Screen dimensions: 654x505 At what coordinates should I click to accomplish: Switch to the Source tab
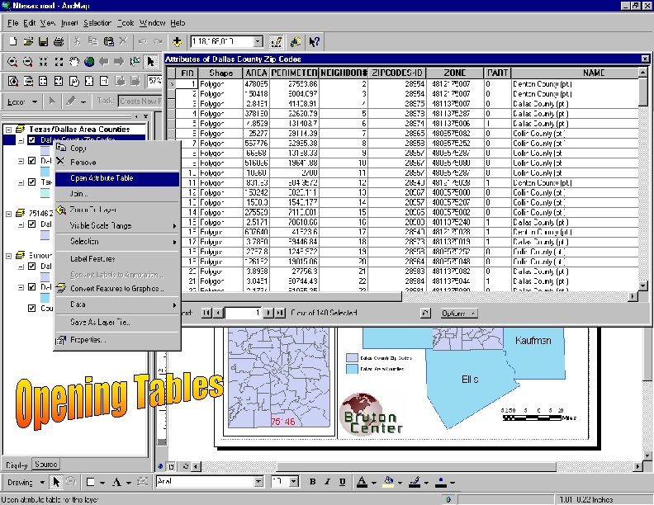tap(46, 465)
